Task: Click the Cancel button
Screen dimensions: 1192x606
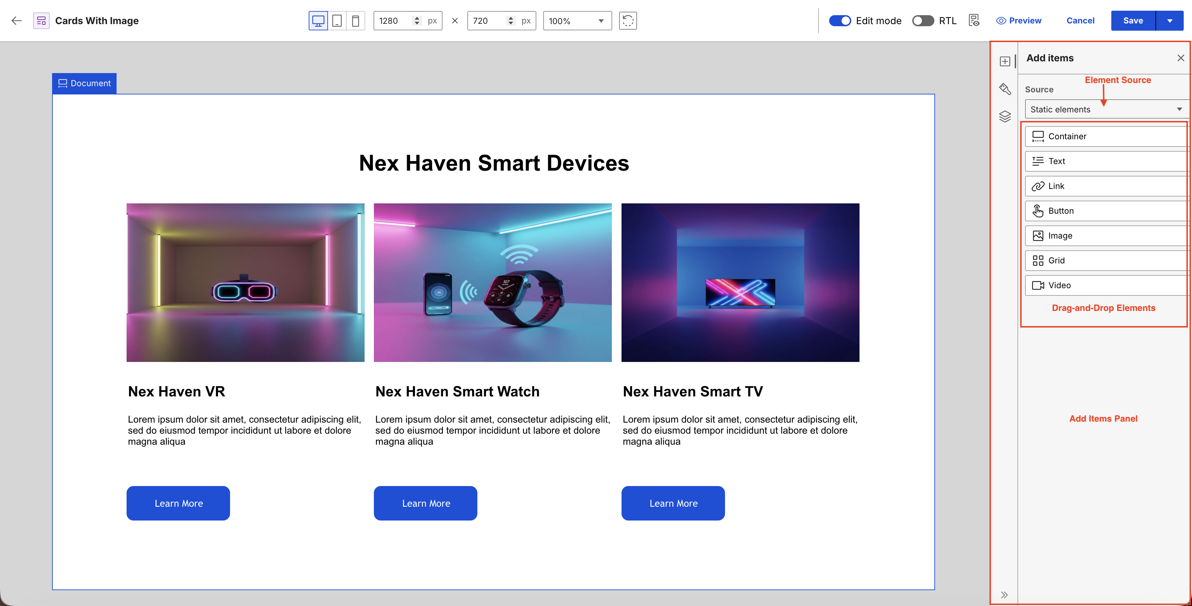Action: [x=1080, y=21]
